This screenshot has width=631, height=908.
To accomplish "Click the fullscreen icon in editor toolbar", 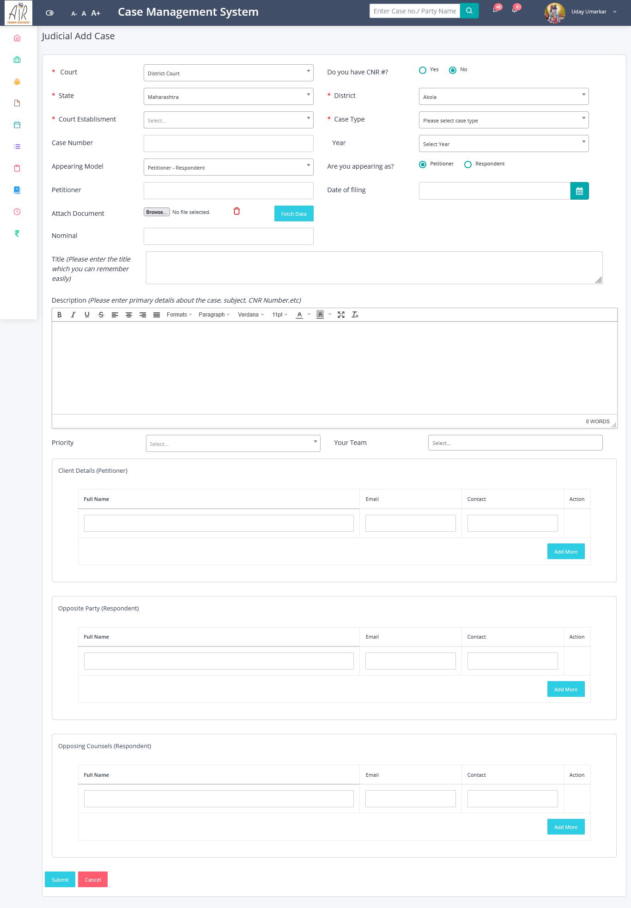I will coord(341,315).
